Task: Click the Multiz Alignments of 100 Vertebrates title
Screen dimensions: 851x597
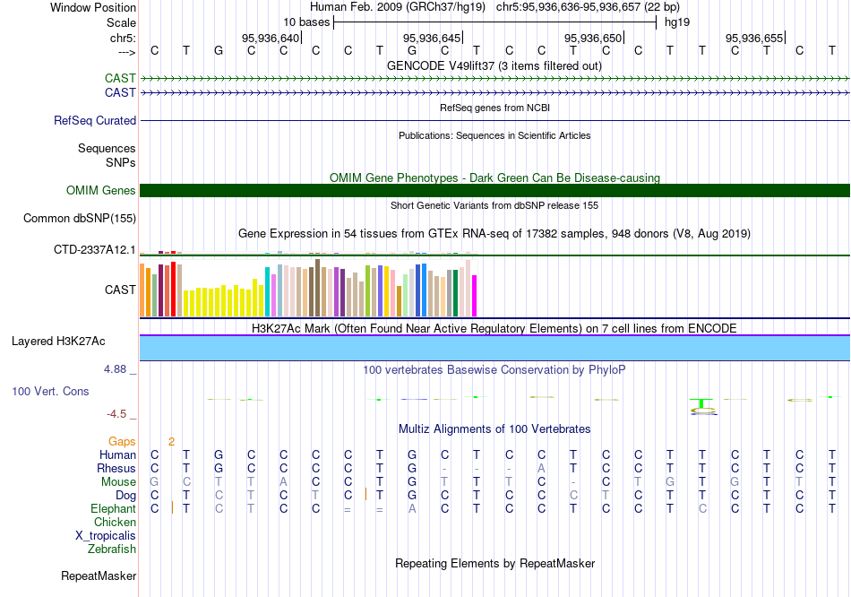Action: tap(494, 428)
